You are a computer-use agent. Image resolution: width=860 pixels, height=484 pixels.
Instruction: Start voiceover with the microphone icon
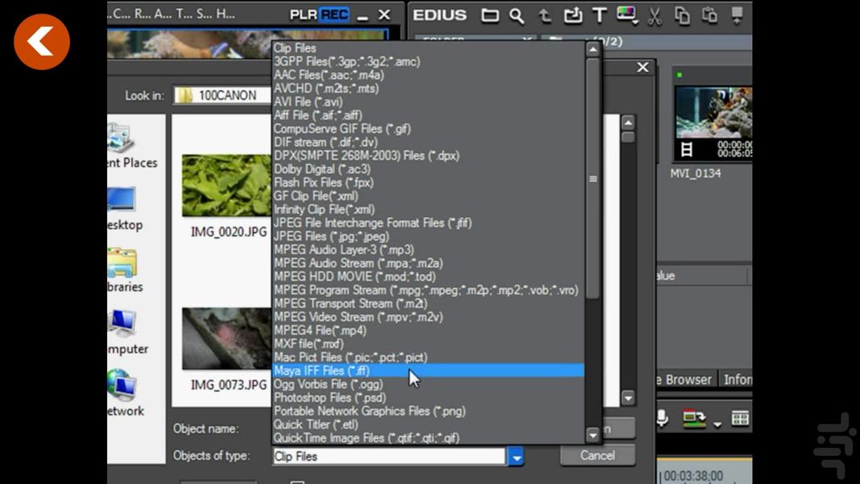pos(662,416)
